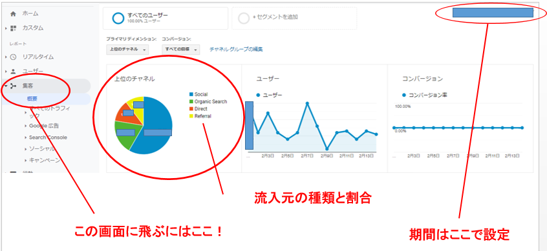Click the チャネル グループの編集 link
Viewport: 547px width, 251px height.
(236, 50)
